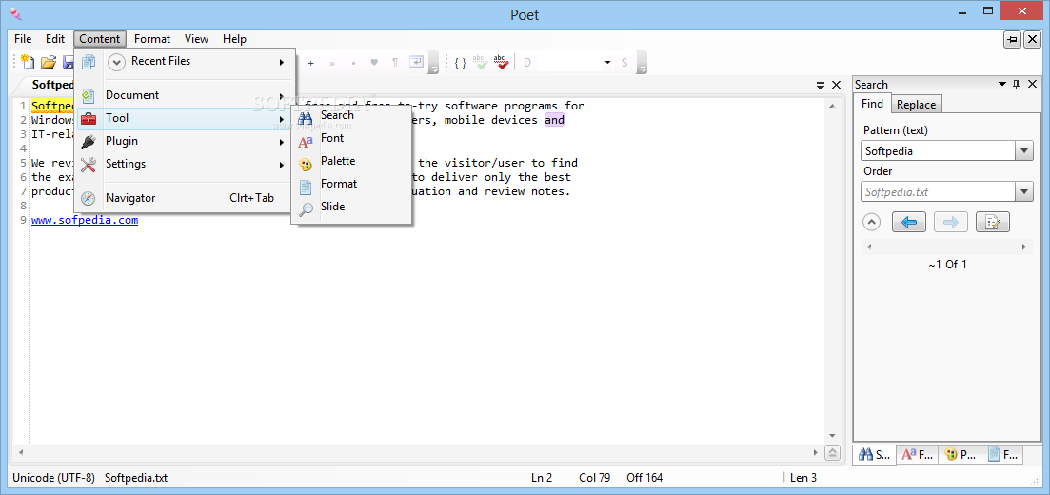Close the open Content menu

point(100,39)
